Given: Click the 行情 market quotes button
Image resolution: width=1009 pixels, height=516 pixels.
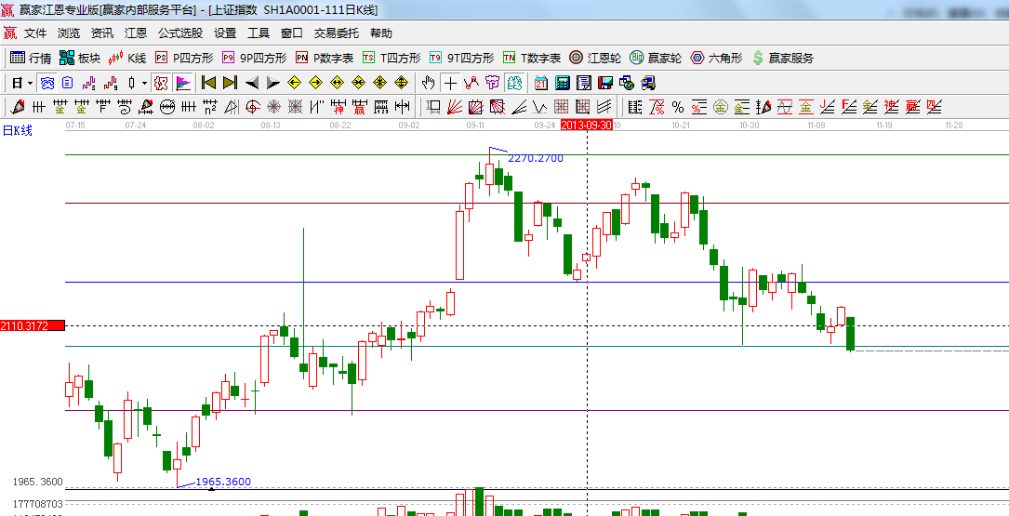Looking at the screenshot, I should pyautogui.click(x=31, y=58).
